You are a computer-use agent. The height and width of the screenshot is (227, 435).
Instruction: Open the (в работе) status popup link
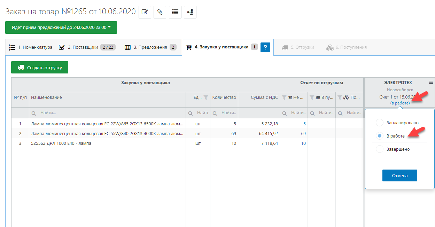400,103
